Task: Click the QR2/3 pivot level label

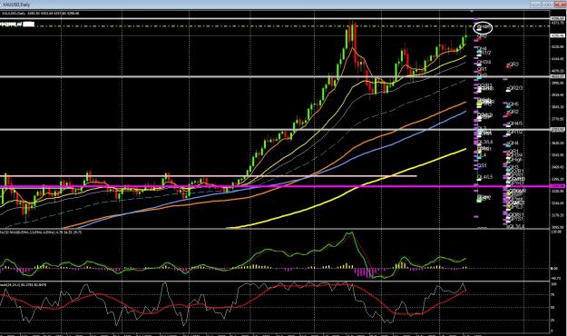Action: pos(515,88)
